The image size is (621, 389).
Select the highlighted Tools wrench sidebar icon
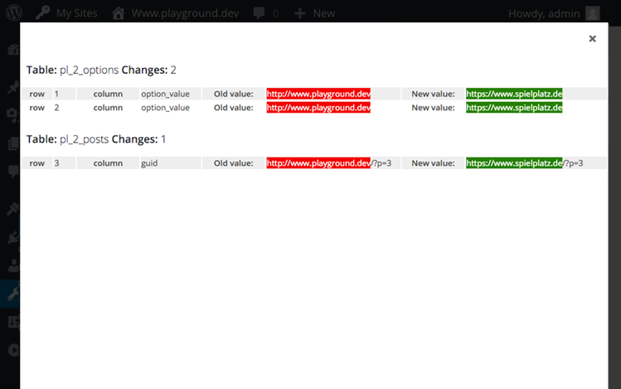click(13, 293)
